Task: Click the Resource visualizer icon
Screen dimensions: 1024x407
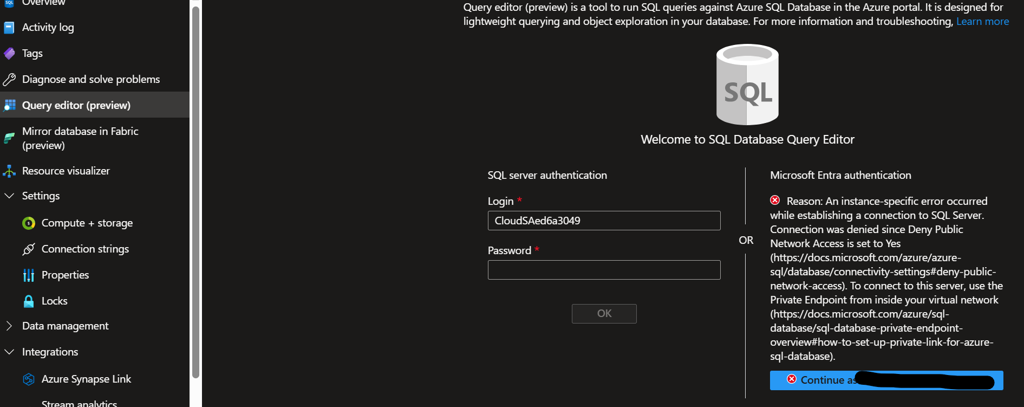Action: (9, 171)
